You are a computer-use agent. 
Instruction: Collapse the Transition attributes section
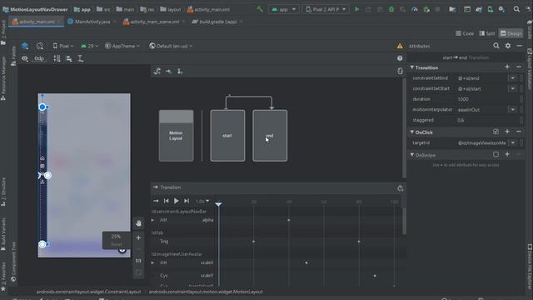point(412,67)
